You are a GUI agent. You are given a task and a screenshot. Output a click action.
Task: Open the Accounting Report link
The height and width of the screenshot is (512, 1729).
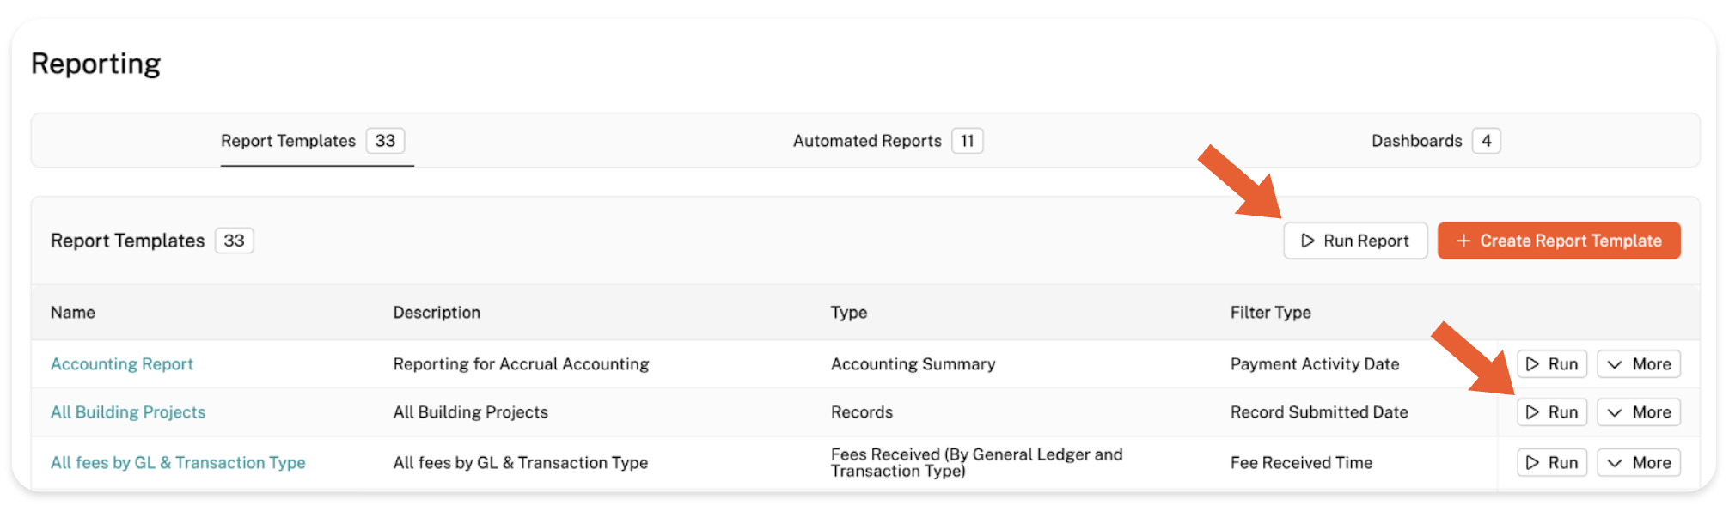pos(122,364)
